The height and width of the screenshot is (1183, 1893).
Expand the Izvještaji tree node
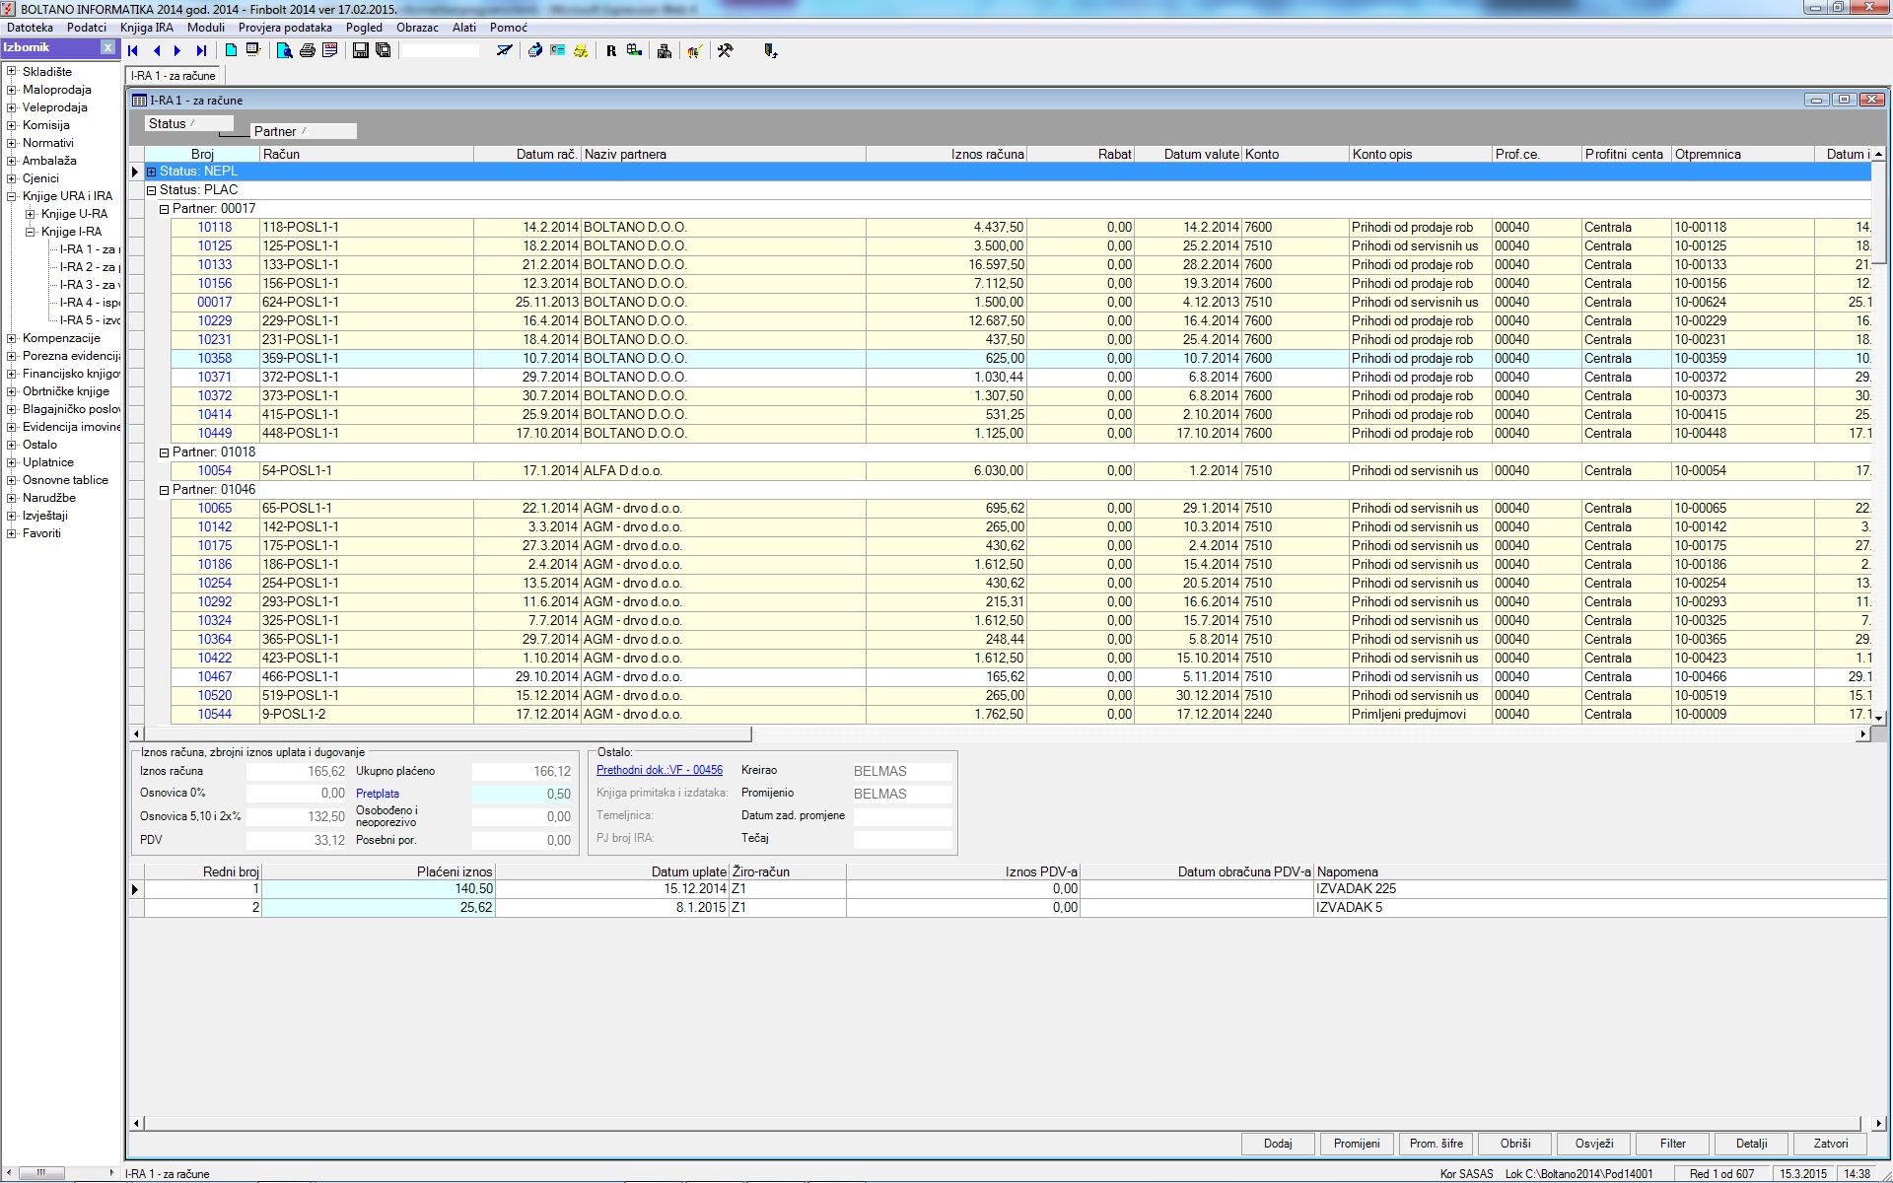pyautogui.click(x=12, y=516)
